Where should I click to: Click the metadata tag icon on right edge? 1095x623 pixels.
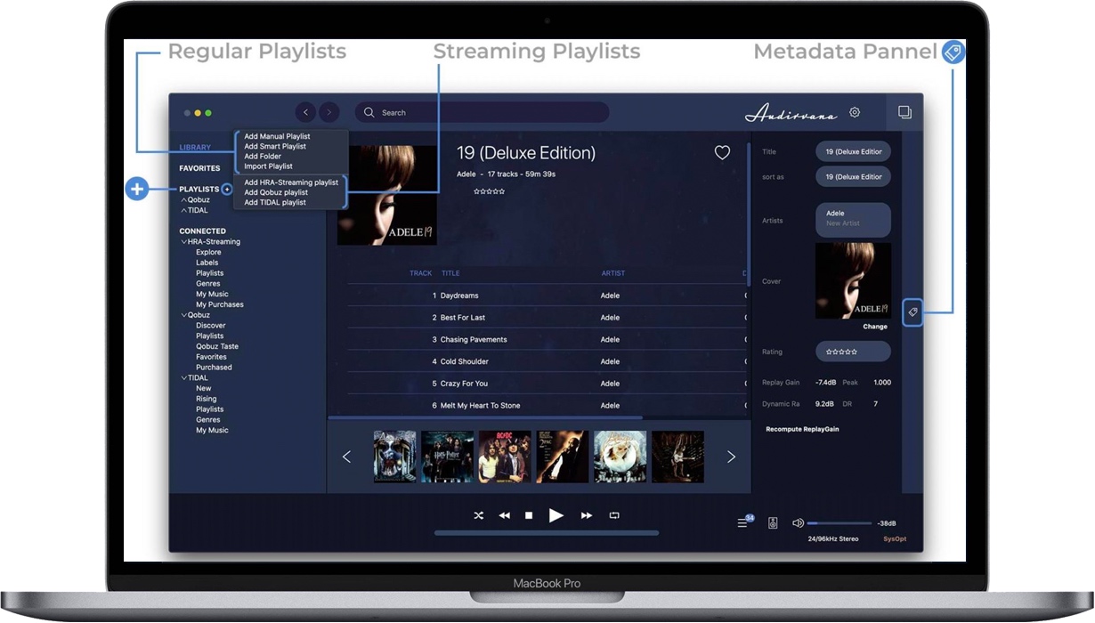(x=912, y=312)
